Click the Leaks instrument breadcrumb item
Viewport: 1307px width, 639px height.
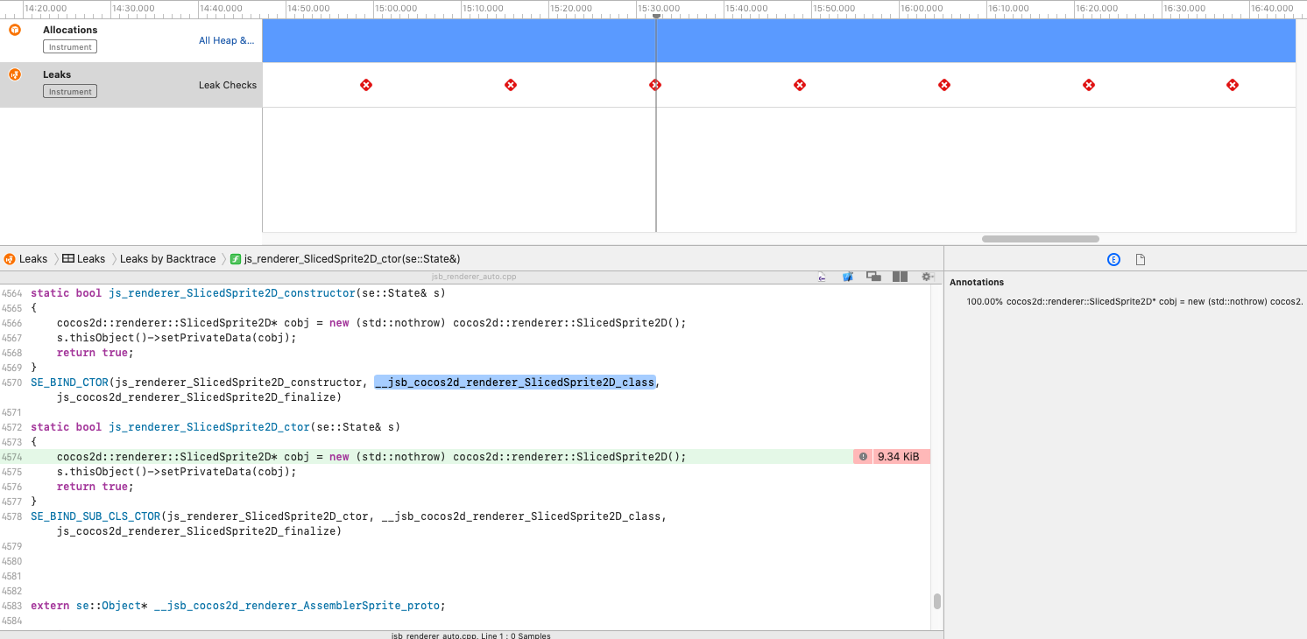[26, 259]
